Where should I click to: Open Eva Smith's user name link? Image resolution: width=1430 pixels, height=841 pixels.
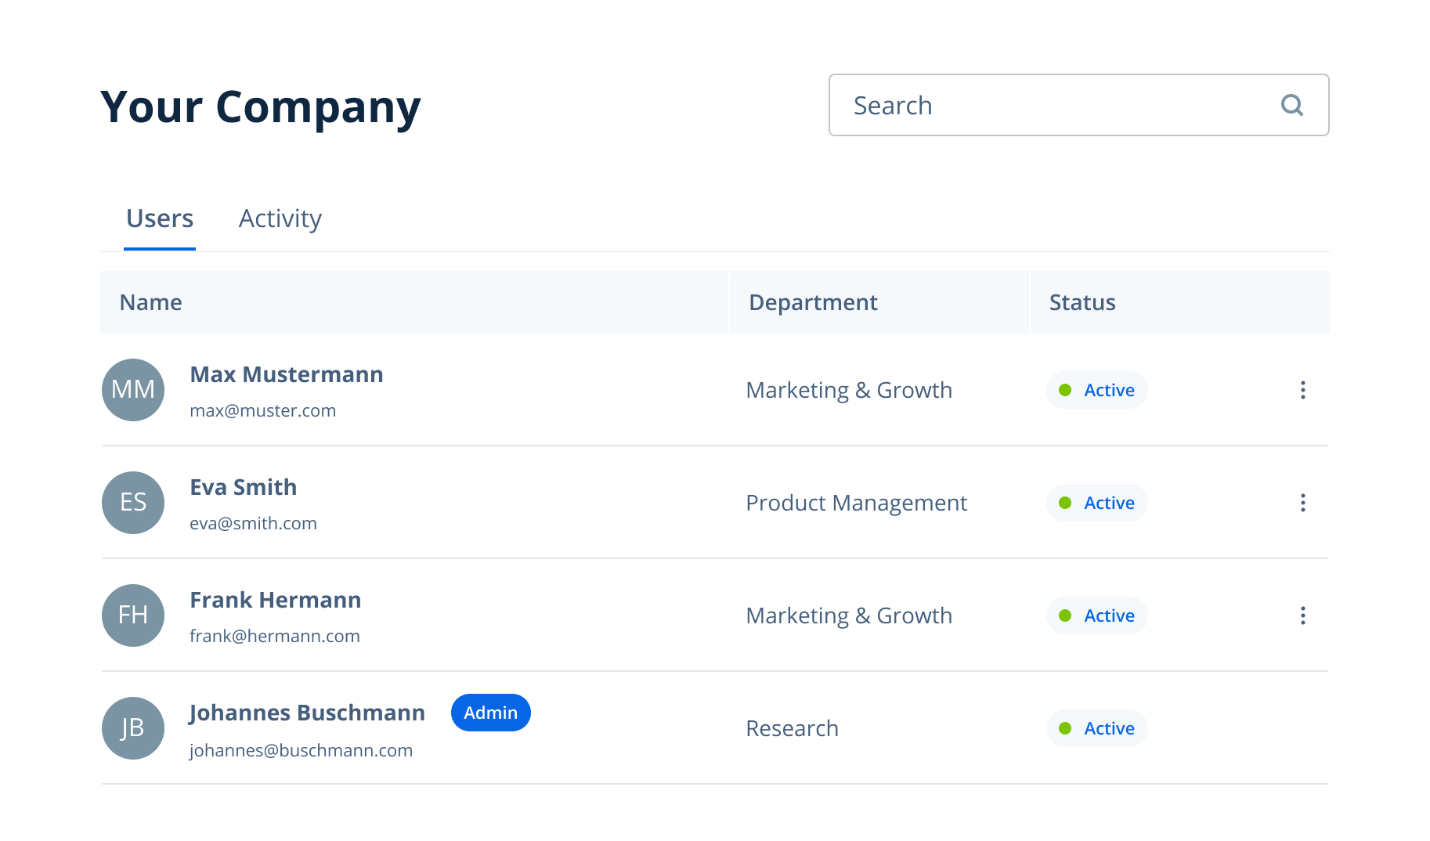[243, 487]
